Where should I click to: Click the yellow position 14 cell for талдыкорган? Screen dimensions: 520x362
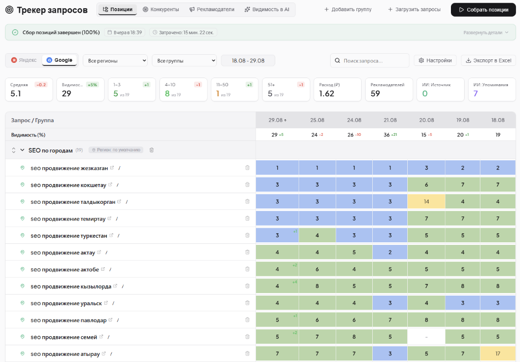[x=427, y=201]
